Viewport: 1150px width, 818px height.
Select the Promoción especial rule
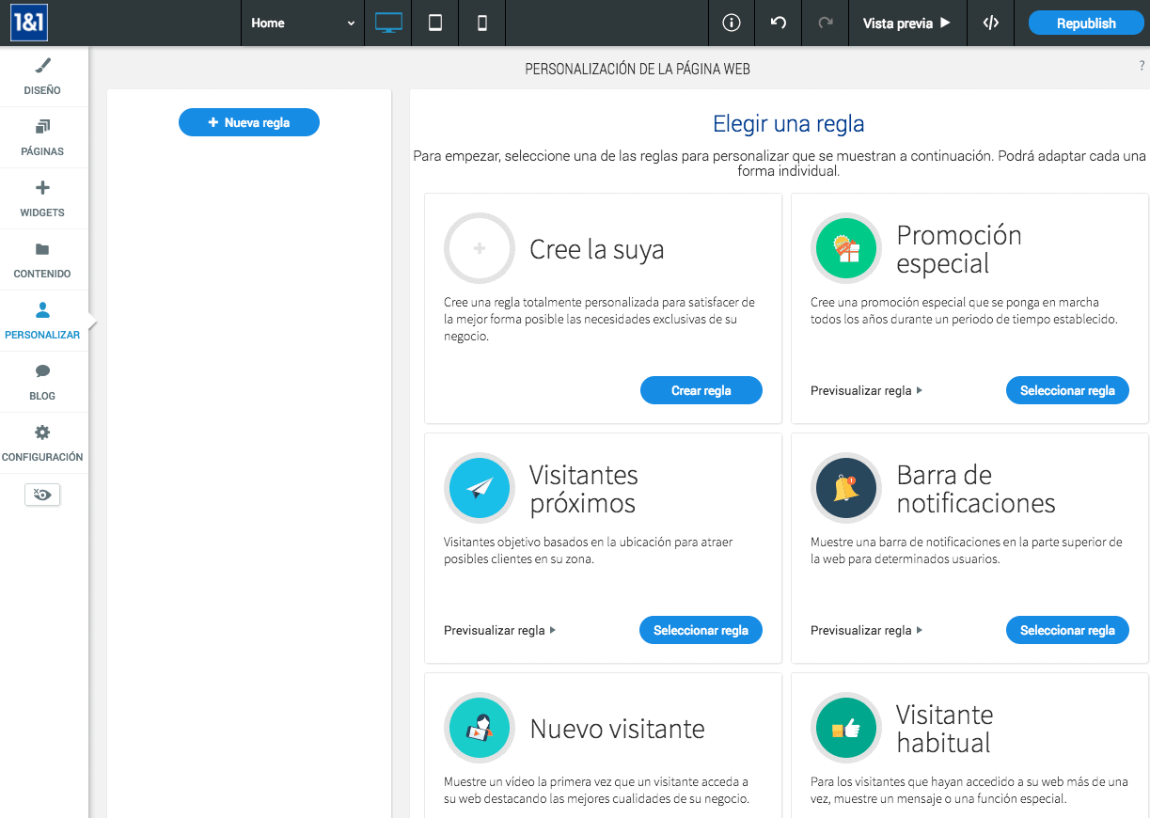pyautogui.click(x=1067, y=390)
